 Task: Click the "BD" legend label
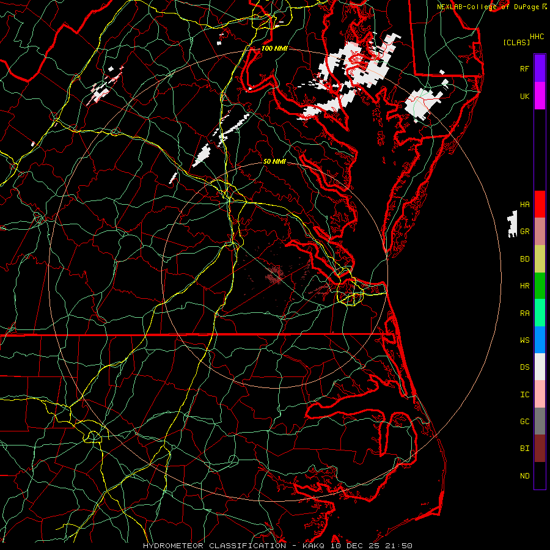pos(525,259)
